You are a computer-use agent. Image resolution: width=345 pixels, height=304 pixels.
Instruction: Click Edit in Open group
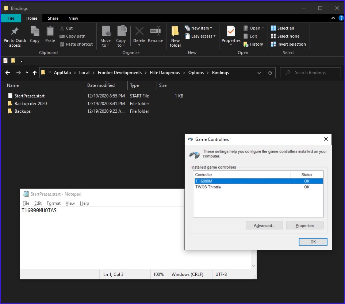coord(250,36)
